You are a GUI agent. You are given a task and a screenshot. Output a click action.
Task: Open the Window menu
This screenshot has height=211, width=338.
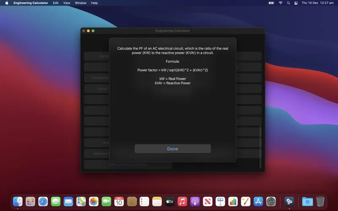point(80,3)
